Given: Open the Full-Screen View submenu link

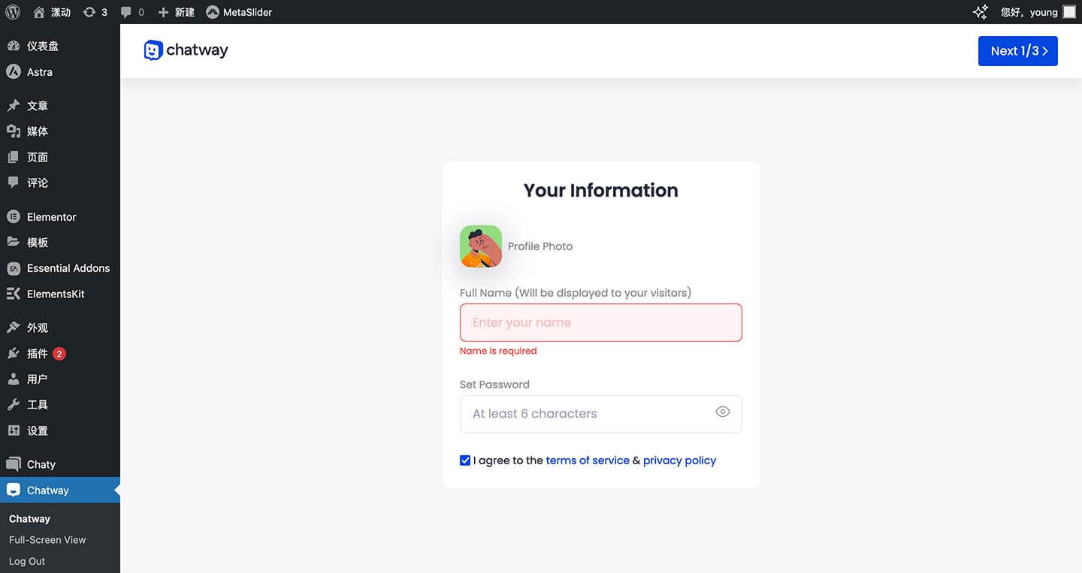Looking at the screenshot, I should tap(47, 540).
